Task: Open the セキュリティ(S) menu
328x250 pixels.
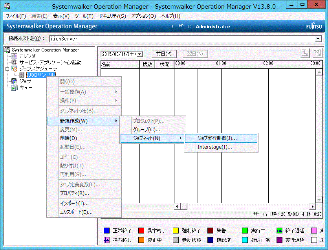Action: (112, 16)
